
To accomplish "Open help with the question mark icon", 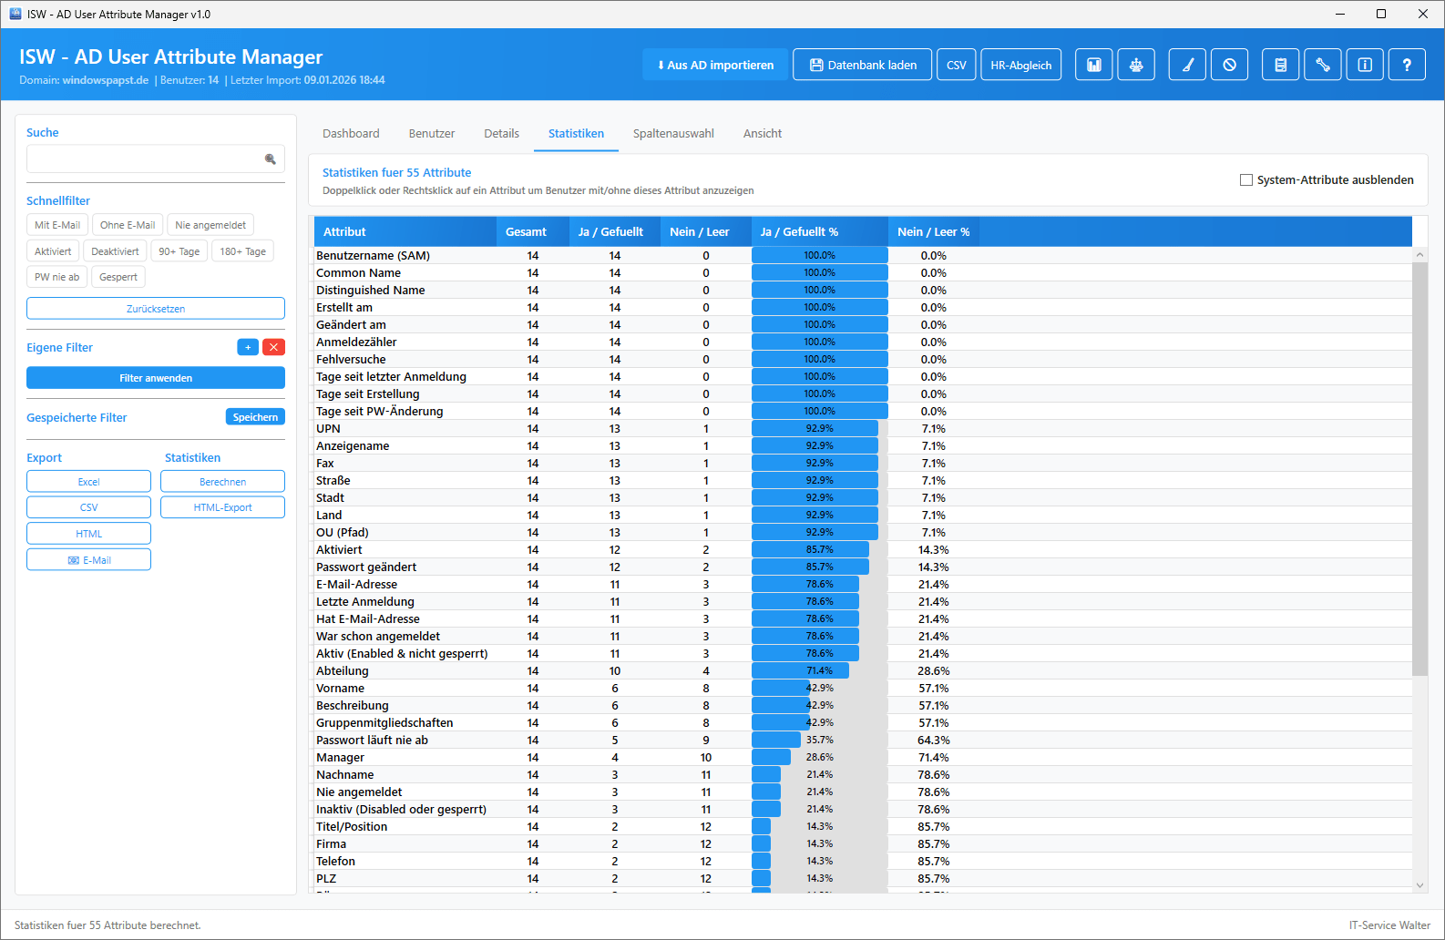I will (x=1407, y=65).
